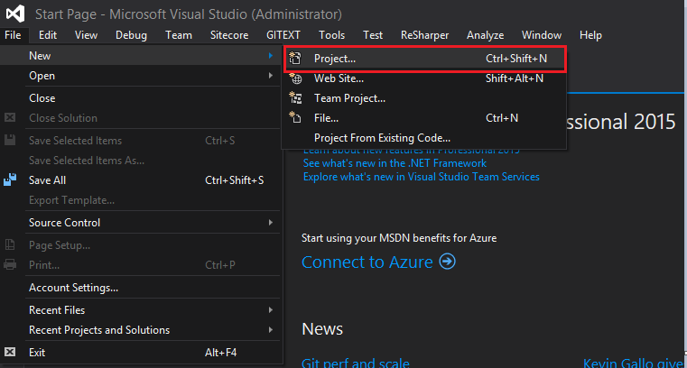Open the Kevin Gallo news link
Viewport: 687px width, 368px height.
[634, 363]
